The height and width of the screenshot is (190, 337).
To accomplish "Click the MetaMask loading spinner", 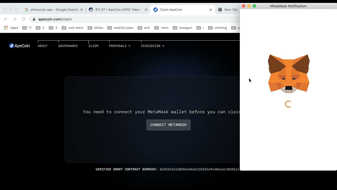I will point(288,104).
